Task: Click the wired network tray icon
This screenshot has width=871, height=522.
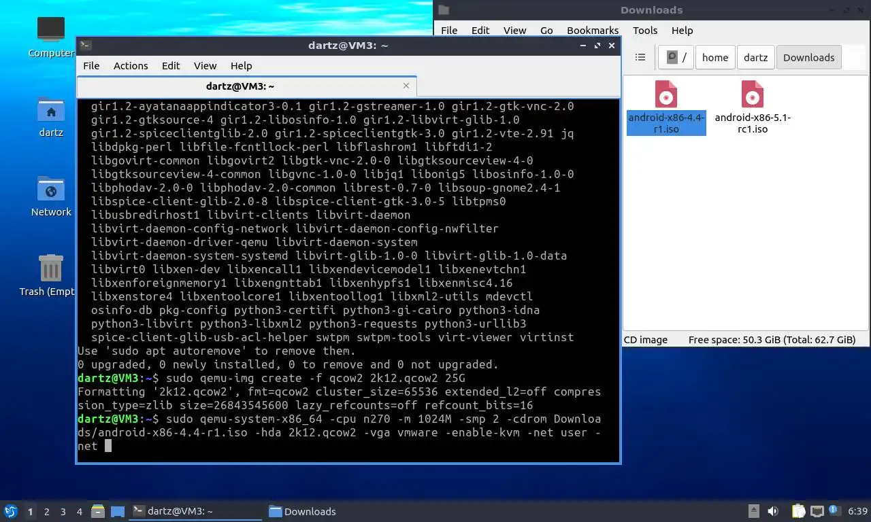Action: pyautogui.click(x=817, y=511)
